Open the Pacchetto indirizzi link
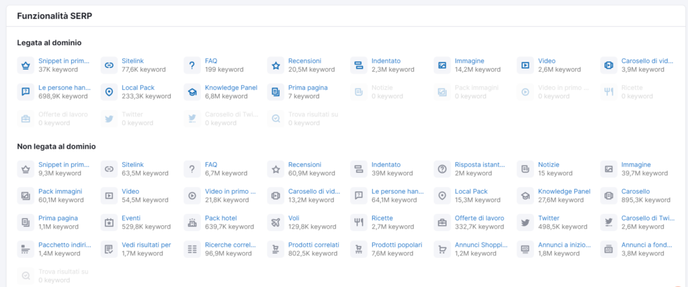 click(64, 245)
